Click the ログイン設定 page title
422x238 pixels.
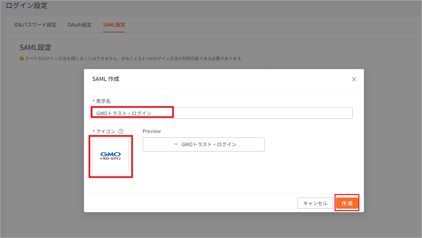27,5
